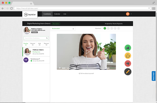This screenshot has height=103, width=157.
Task: Click the browser reload icon
Action: click(12, 8)
